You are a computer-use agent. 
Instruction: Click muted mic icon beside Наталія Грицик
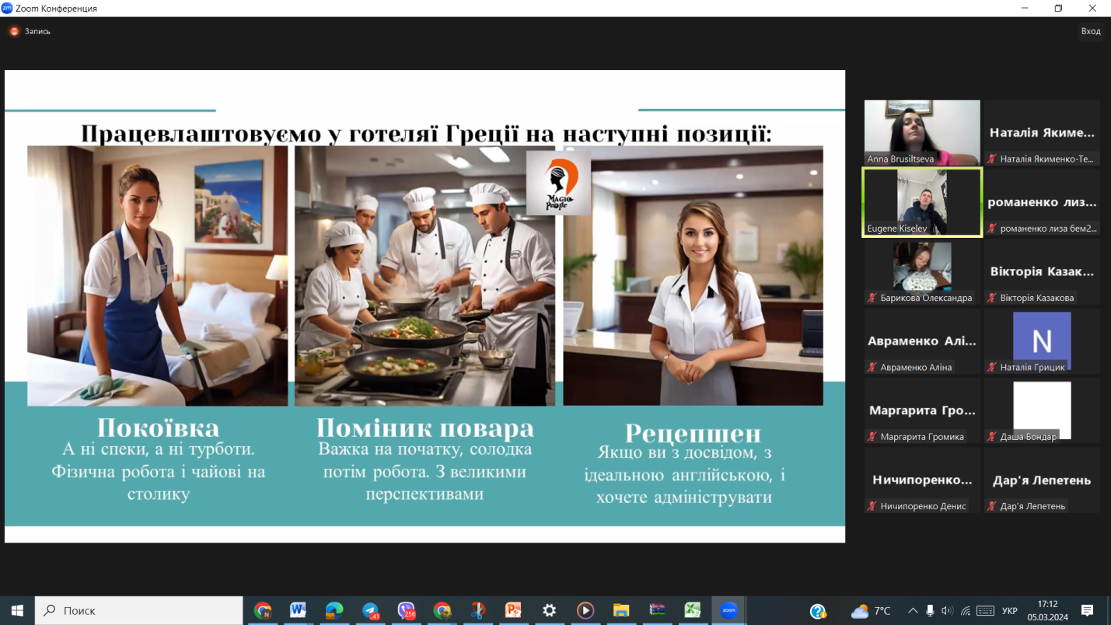point(992,367)
